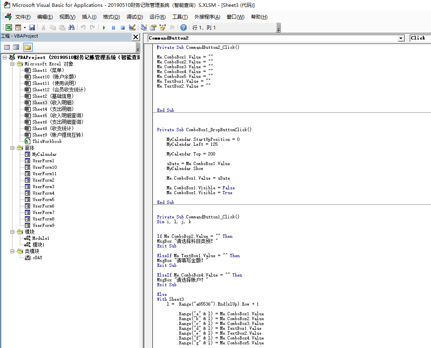Viewport: 431px width, 348px height.
Task: Click the 'MyCalendar.Show' code line
Action: coord(185,168)
